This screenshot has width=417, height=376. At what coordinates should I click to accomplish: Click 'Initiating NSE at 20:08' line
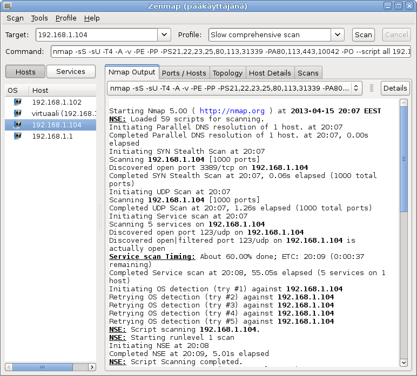coord(159,345)
